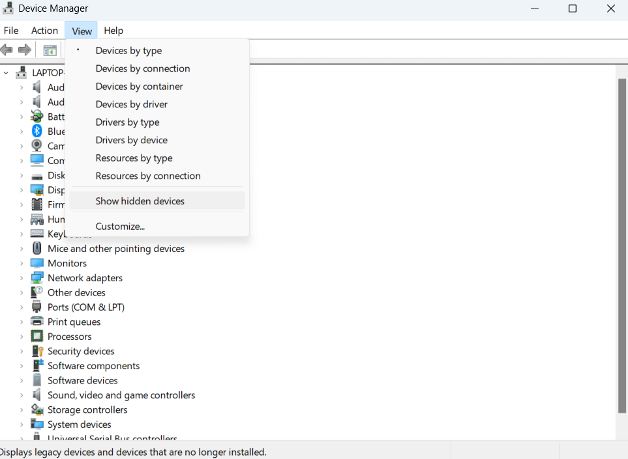The width and height of the screenshot is (628, 459).
Task: Open the Action menu
Action: (x=44, y=31)
